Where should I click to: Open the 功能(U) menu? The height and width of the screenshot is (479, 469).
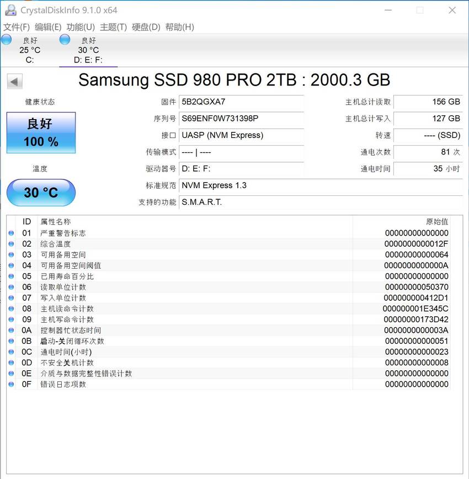pos(81,27)
